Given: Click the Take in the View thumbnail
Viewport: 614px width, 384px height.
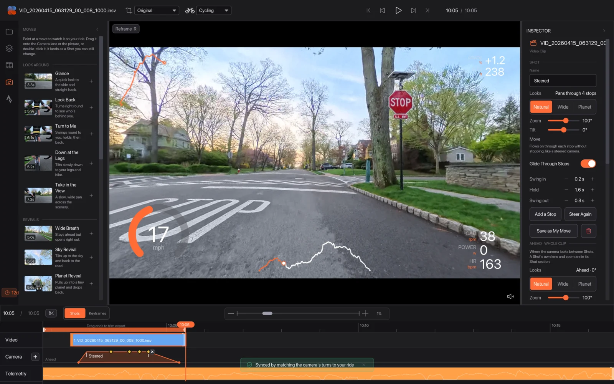Looking at the screenshot, I should point(38,195).
